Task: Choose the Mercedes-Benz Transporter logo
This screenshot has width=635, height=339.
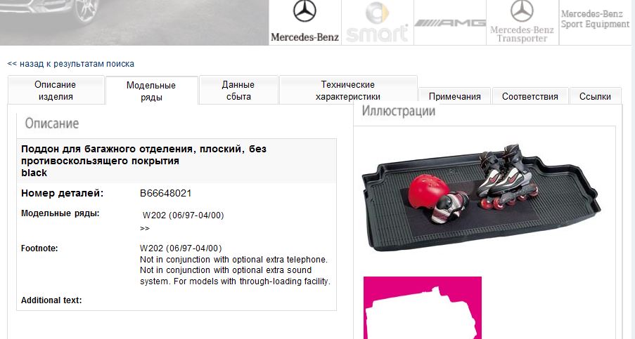Action: tap(522, 22)
